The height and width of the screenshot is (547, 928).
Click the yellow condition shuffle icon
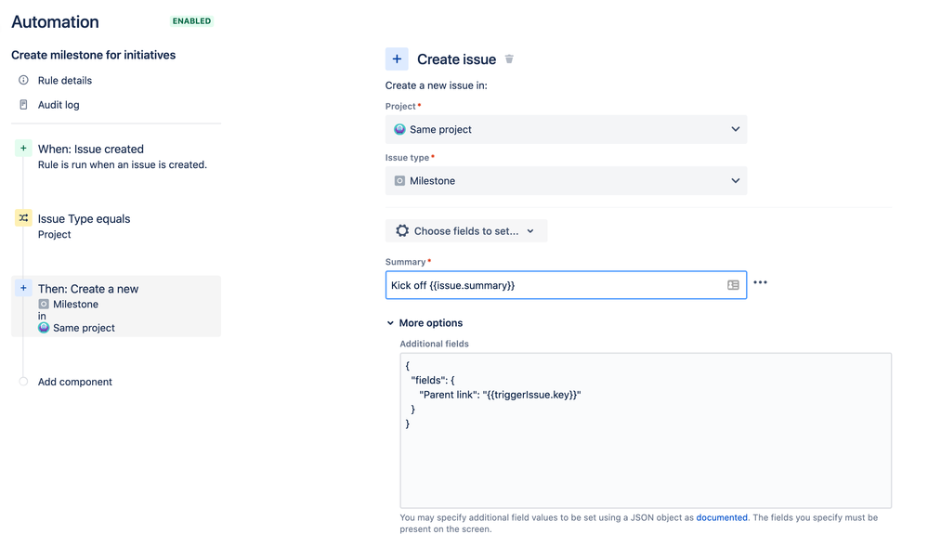pos(24,218)
